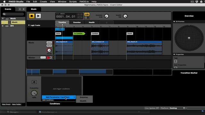Open the File menu
Screen dimensions: 205x115
tap(28, 2)
